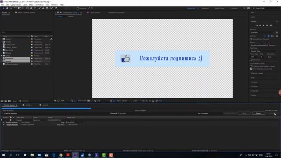Create new composition from Project panel

[9, 101]
